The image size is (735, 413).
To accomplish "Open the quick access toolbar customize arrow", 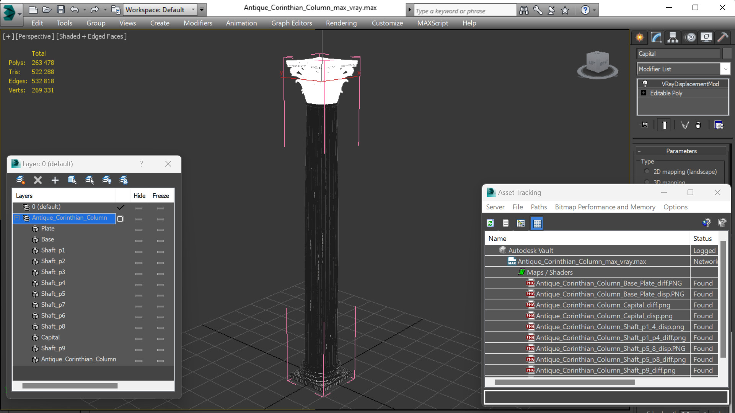I will (x=202, y=10).
